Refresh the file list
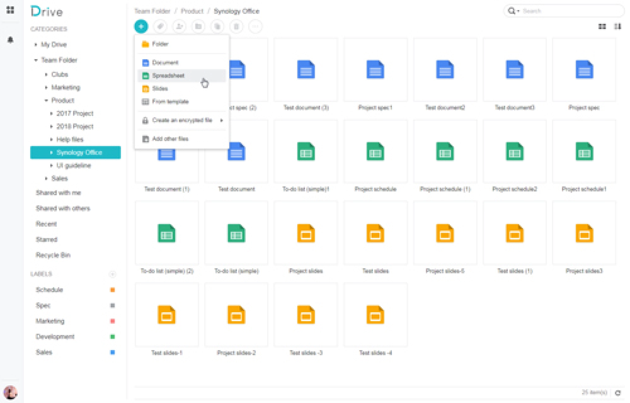The width and height of the screenshot is (630, 403). pyautogui.click(x=618, y=393)
